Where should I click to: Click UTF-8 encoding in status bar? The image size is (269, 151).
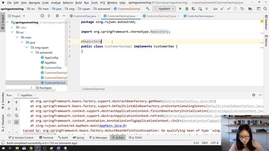215,143
